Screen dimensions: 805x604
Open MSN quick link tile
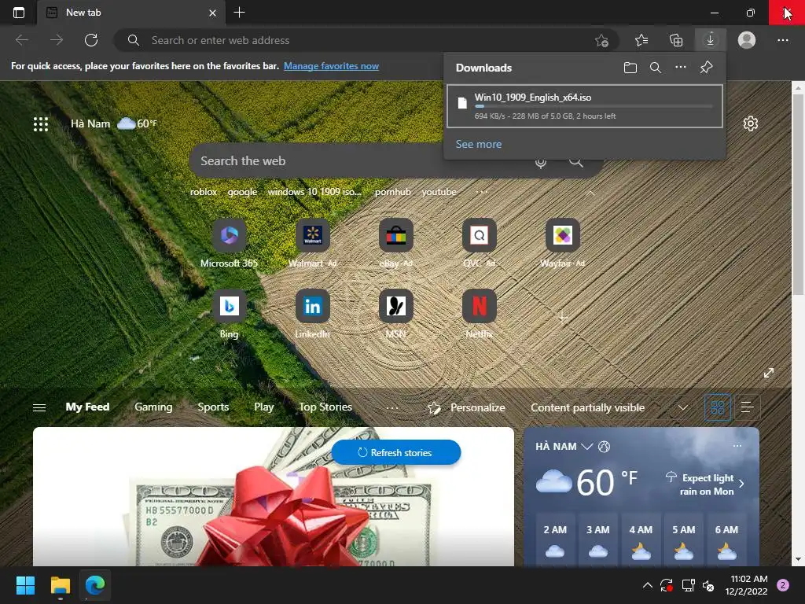(396, 314)
